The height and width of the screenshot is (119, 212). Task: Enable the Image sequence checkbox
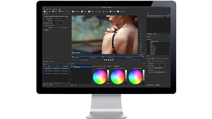[x=44, y=25]
